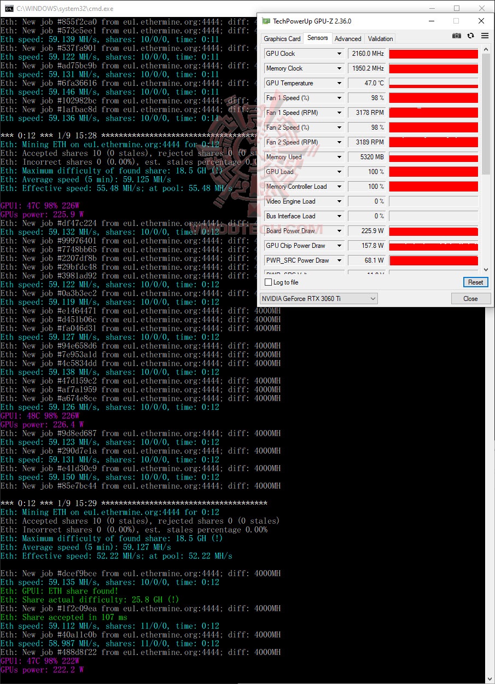495x684 pixels.
Task: Click the GPU-Z refresh icon
Action: click(471, 36)
